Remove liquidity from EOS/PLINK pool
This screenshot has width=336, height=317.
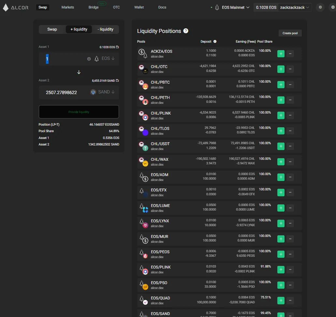(x=290, y=269)
